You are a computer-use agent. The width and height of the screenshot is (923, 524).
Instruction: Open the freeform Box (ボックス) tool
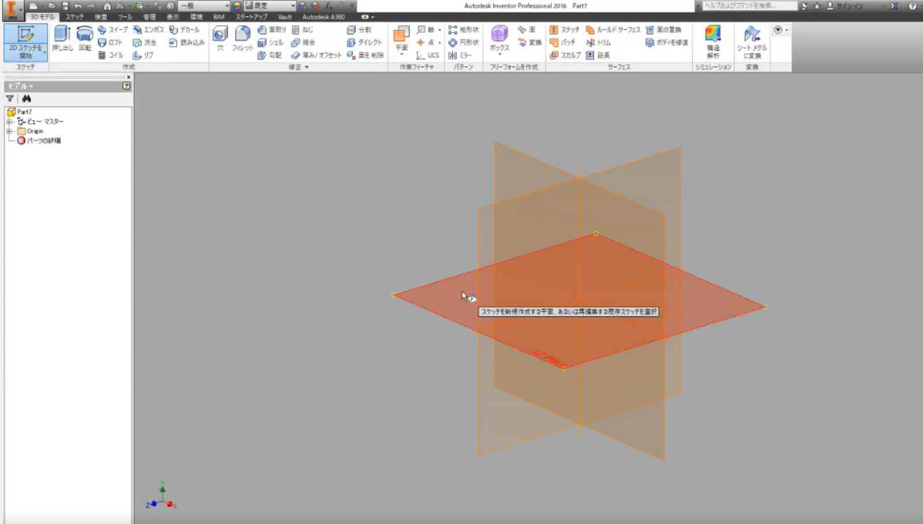499,39
